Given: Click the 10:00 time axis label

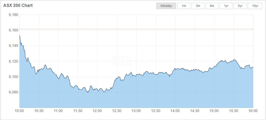Looking at the screenshot, I should pos(19,111).
